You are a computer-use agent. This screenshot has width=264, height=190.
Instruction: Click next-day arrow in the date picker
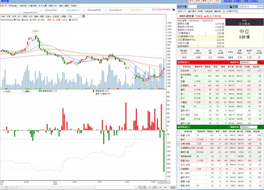tap(256, 6)
